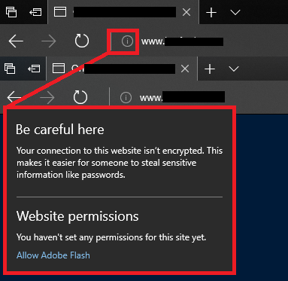This screenshot has height=281, width=288.
Task: Open tabs you've set aside in lower window
Action: click(x=10, y=69)
